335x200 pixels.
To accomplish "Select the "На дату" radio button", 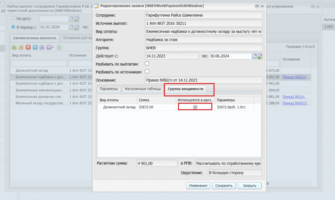I will pos(13,18).
